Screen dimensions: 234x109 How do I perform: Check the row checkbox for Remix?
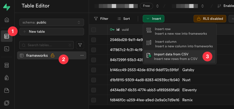coord(94,100)
